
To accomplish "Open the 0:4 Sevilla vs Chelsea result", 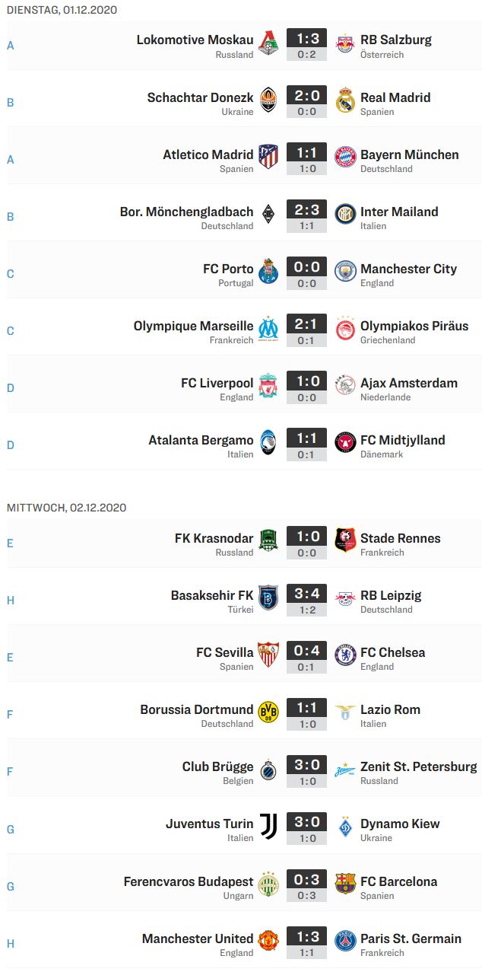I will tap(306, 652).
